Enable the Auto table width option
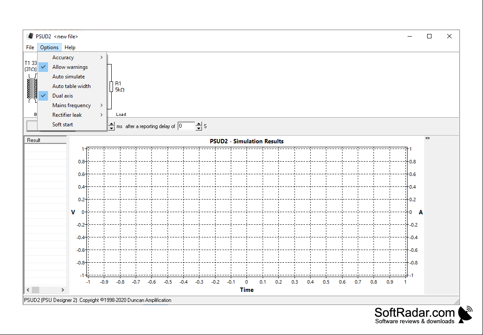 (72, 86)
